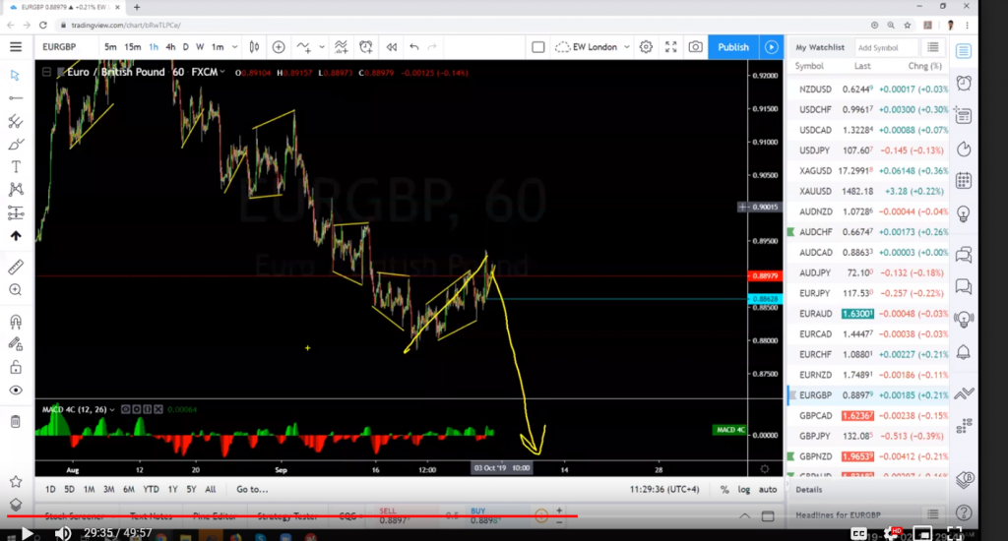Viewport: 1008px width, 541px height.
Task: Take a chart snapshot with camera
Action: point(696,47)
